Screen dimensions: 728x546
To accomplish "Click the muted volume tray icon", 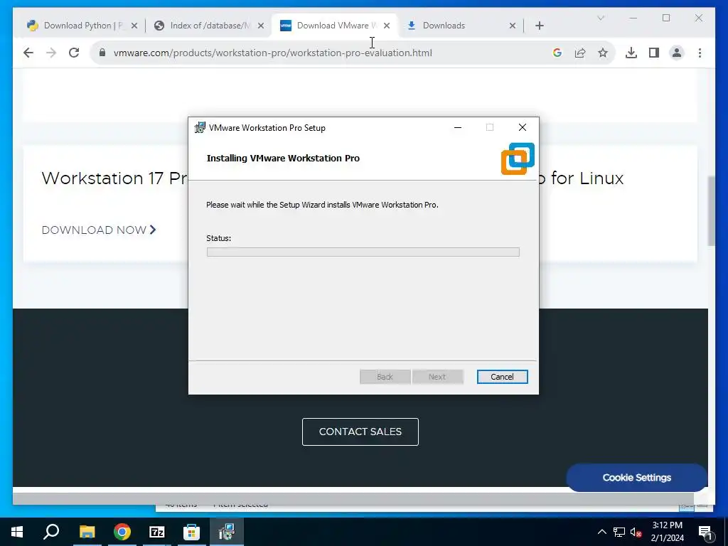I will [636, 532].
